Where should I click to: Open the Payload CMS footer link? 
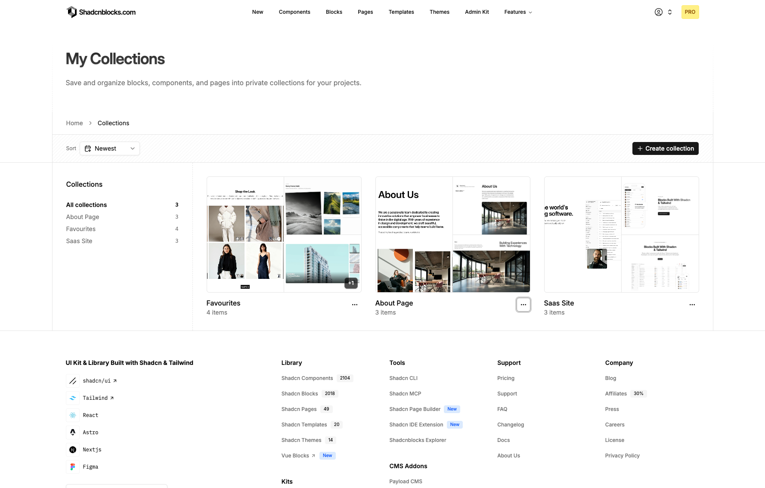(x=406, y=482)
